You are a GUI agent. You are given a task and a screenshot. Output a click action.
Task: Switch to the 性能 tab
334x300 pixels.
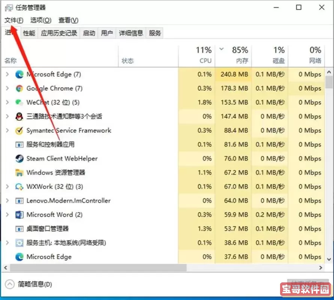pyautogui.click(x=29, y=33)
